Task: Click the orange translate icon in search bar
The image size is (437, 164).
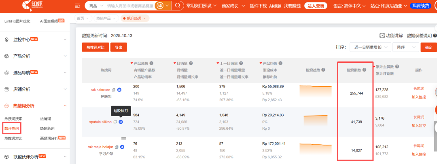Action: click(159, 6)
